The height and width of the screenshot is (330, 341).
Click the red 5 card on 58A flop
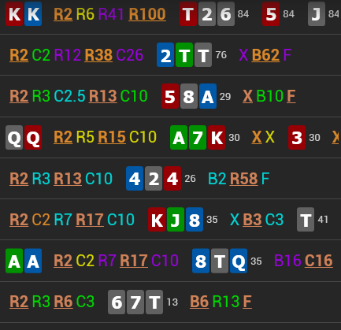click(170, 96)
